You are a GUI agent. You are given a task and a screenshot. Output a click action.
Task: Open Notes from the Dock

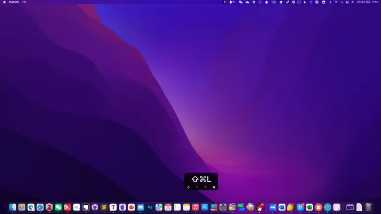pyautogui.click(x=186, y=207)
